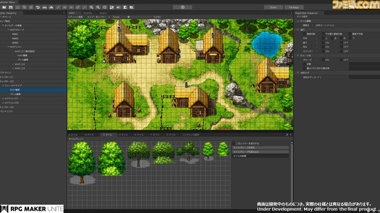This screenshot has height=213, width=380.
Task: Collapse the MAPリスト tree node
Action: click(x=8, y=47)
